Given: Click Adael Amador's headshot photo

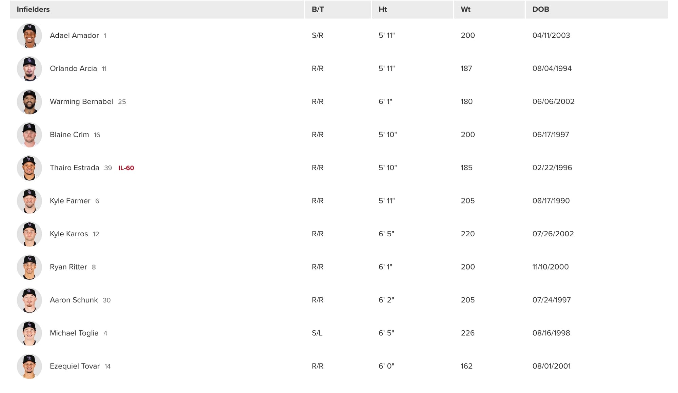Looking at the screenshot, I should tap(29, 36).
